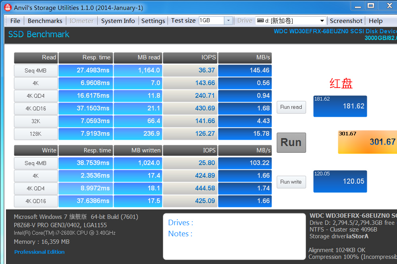
Task: Click the 128K read test button
Action: 35,134
